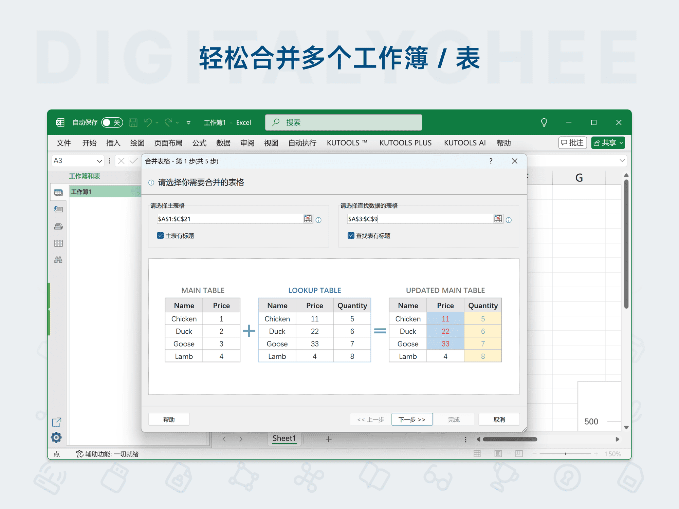Uncheck the 主表有标题 checkbox

(x=160, y=236)
